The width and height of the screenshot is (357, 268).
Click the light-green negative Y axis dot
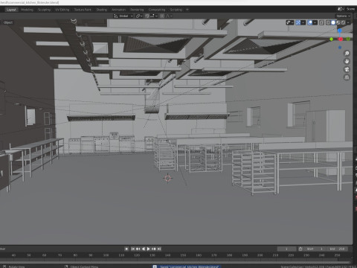(331, 39)
